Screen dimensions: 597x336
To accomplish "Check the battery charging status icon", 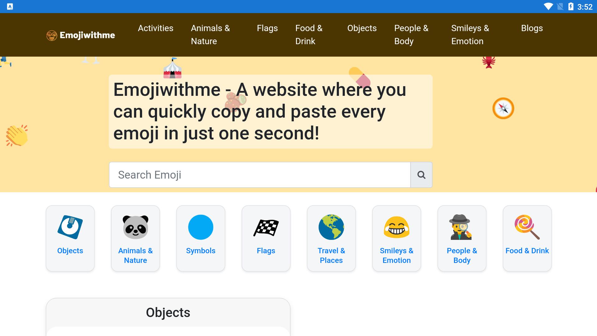I will [571, 7].
